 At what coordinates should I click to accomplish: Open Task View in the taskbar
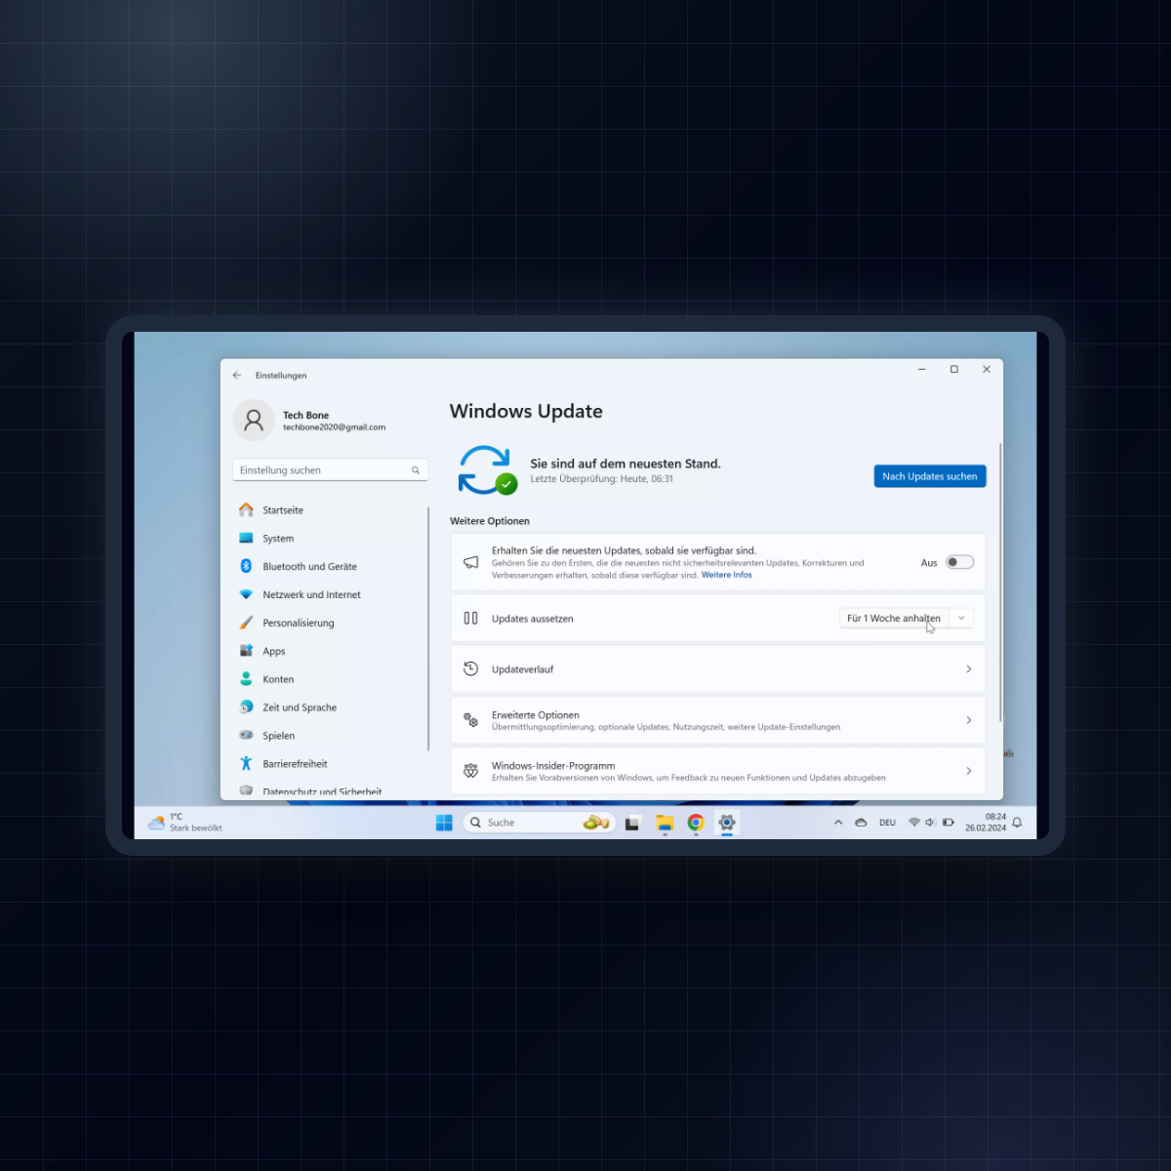632,823
